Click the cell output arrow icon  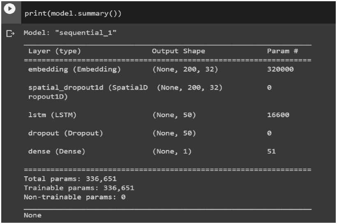[x=10, y=33]
